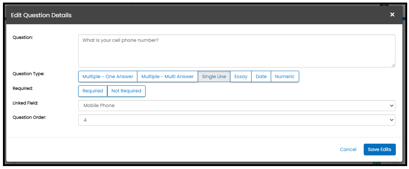This screenshot has width=409, height=169.
Task: Close the Edit Question Details dialog
Action: [x=392, y=15]
